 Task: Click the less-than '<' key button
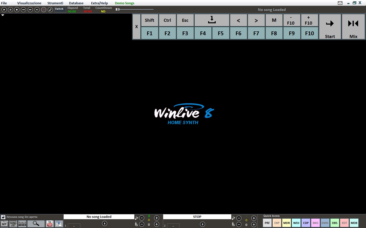[x=238, y=20]
